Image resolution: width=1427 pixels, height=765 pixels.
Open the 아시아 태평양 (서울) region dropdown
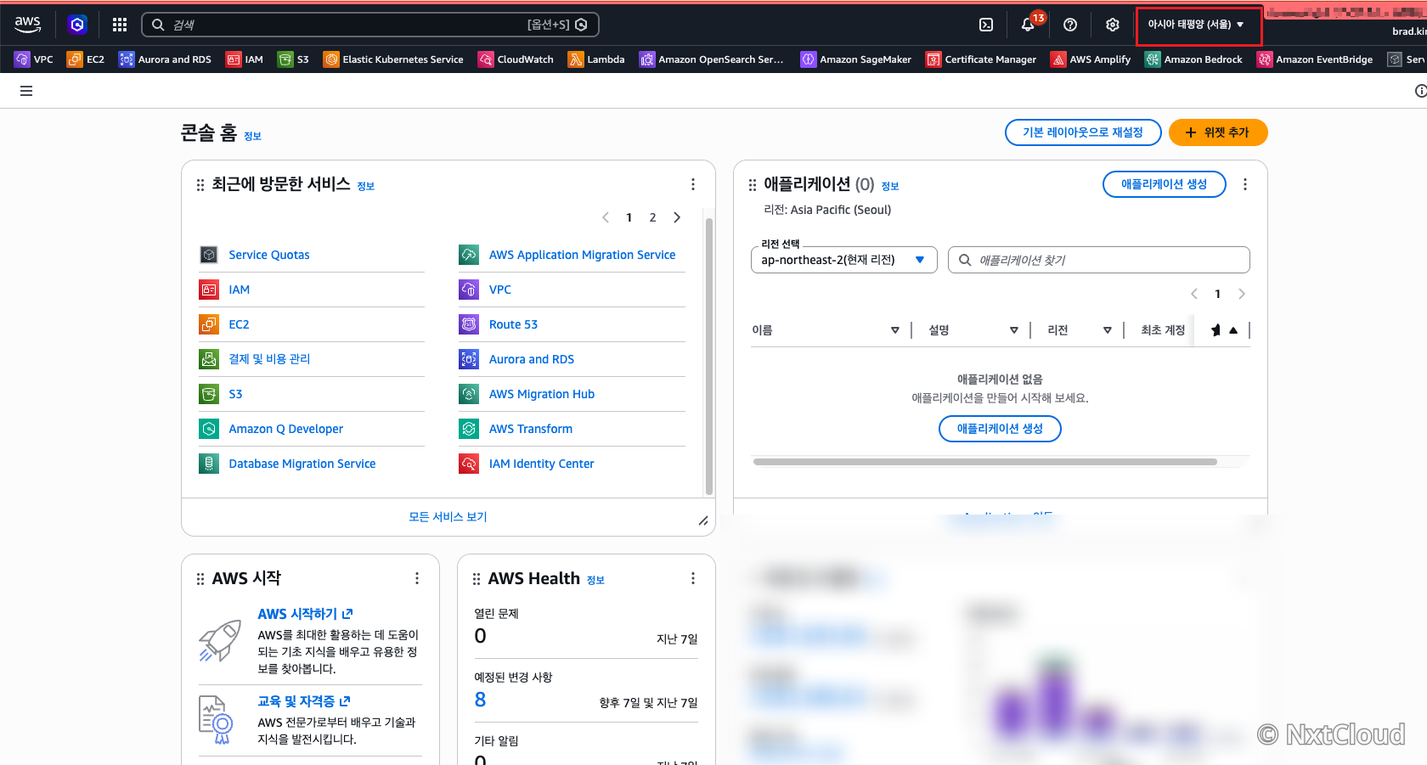[x=1196, y=25]
